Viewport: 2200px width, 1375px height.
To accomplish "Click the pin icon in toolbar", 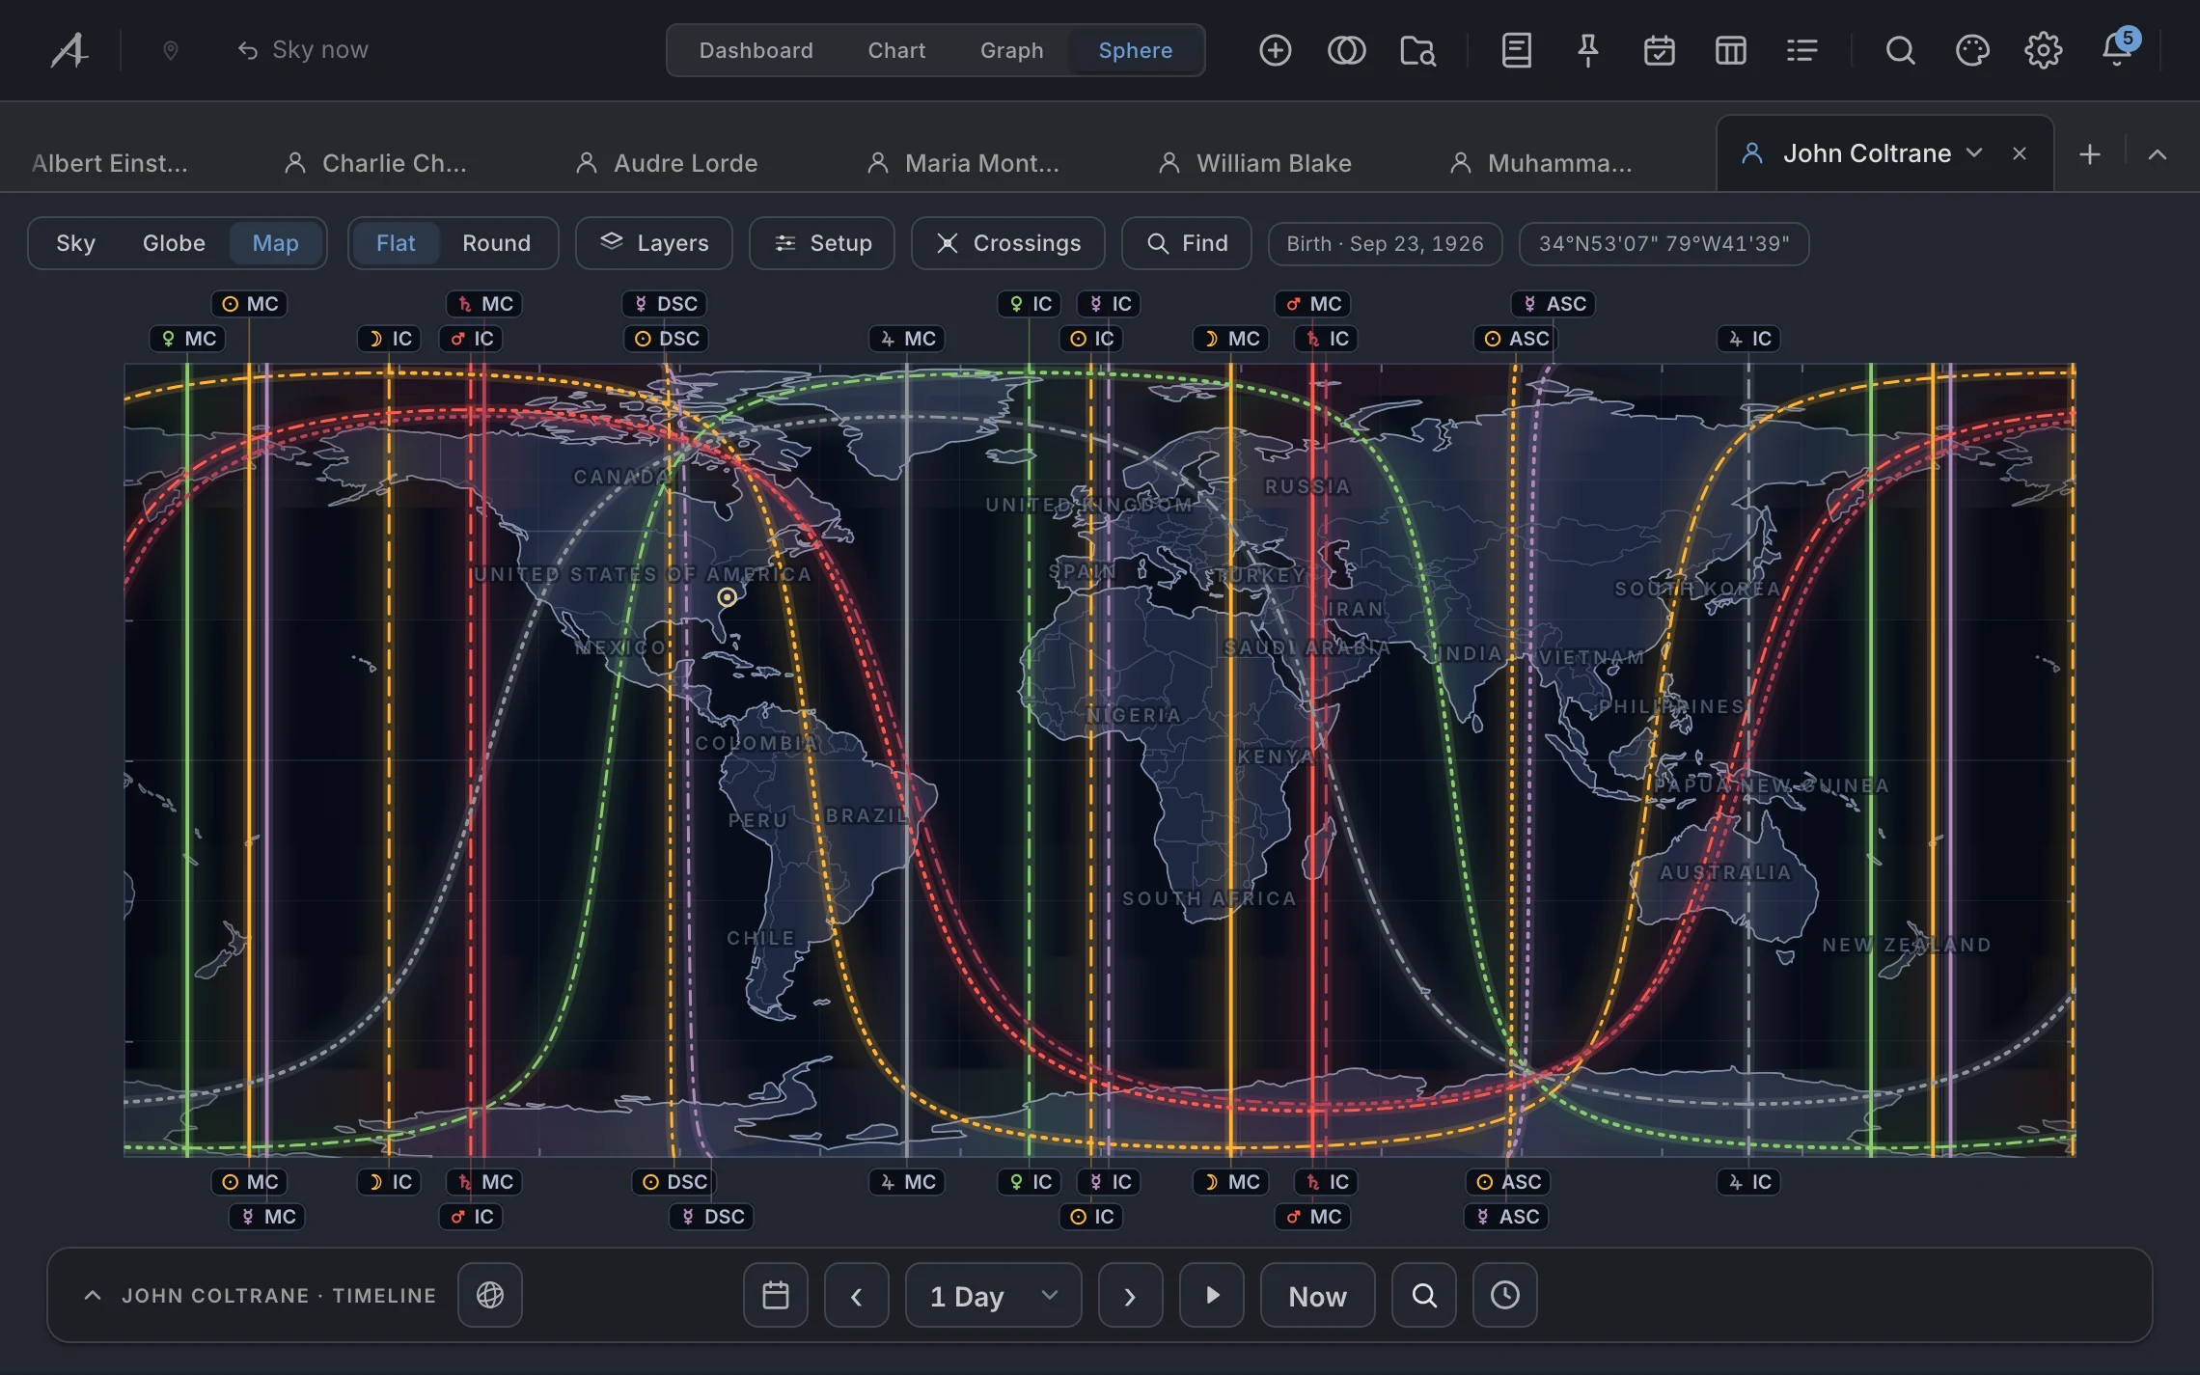I will (1587, 50).
